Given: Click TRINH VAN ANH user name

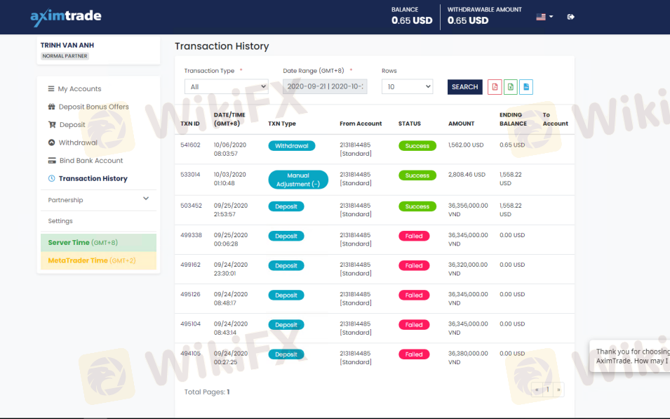Looking at the screenshot, I should (x=67, y=45).
